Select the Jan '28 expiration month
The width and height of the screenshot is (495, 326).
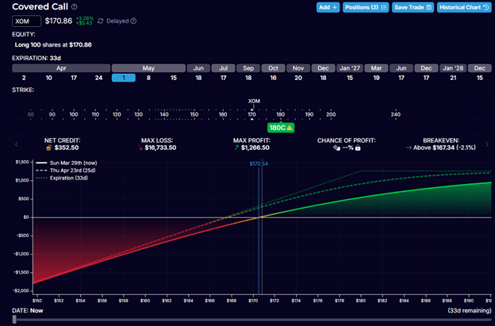tap(453, 68)
